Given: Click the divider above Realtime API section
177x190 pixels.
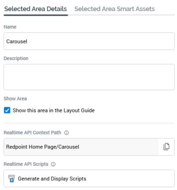Looking at the screenshot, I should pos(89,123).
